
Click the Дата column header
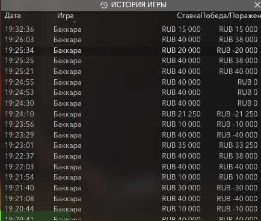(x=13, y=16)
